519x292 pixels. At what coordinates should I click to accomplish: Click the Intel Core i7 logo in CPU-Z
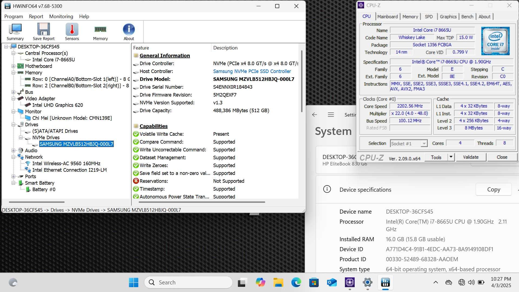pos(495,41)
